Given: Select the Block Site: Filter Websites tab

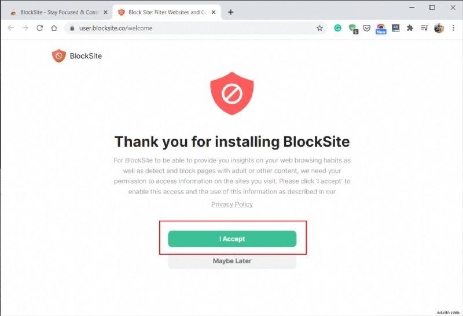Looking at the screenshot, I should tap(162, 12).
